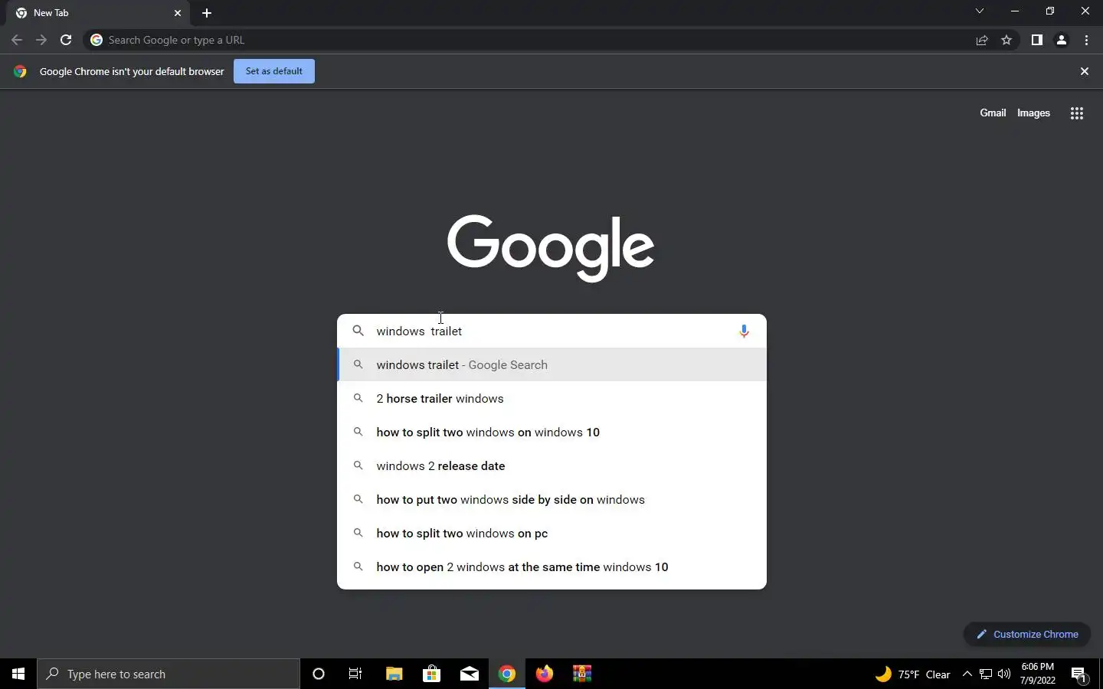Open the Images link
The height and width of the screenshot is (689, 1103).
point(1033,113)
